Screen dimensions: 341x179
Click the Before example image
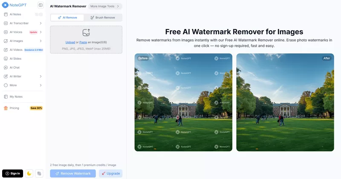click(x=183, y=102)
